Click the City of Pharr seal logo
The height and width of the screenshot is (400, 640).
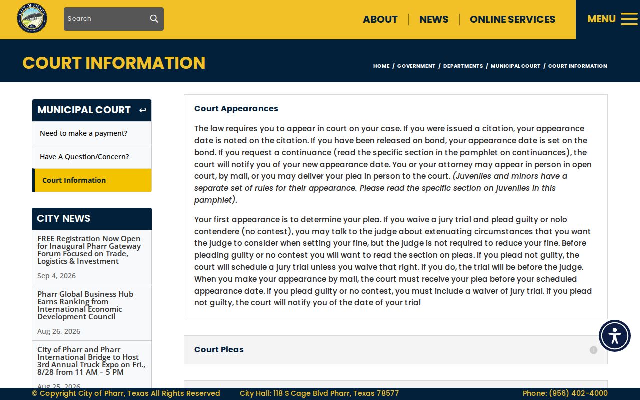[x=32, y=18]
